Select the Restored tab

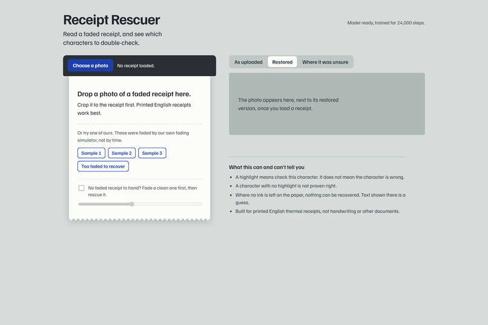(282, 62)
